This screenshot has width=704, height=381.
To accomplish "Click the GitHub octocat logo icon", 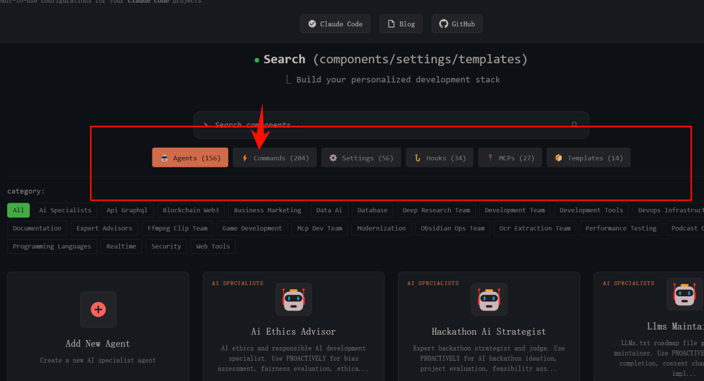I will 444,24.
